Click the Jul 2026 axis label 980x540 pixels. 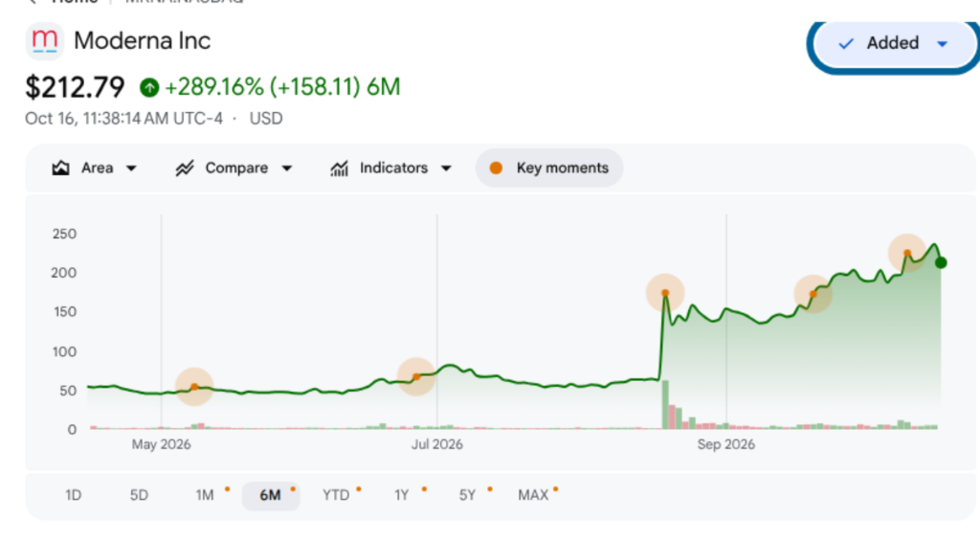(436, 444)
